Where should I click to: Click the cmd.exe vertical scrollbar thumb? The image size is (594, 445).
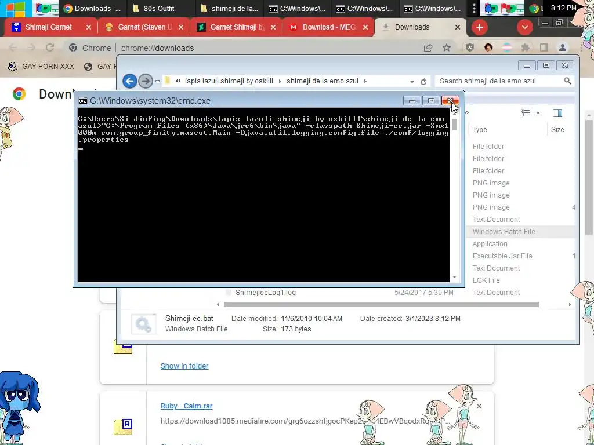[455, 125]
